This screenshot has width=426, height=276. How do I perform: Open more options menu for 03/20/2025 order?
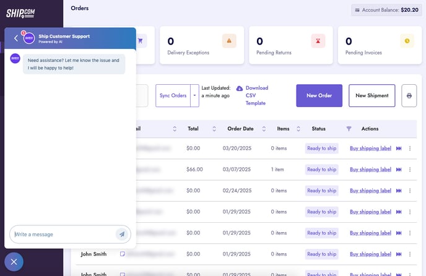[x=410, y=149]
